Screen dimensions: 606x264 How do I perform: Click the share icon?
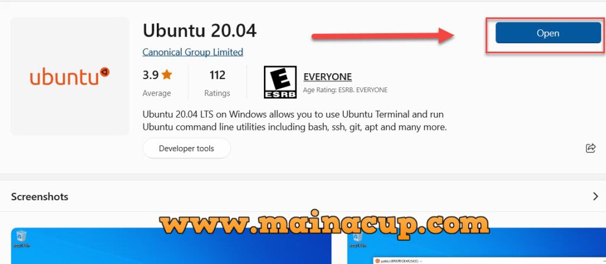pos(590,148)
